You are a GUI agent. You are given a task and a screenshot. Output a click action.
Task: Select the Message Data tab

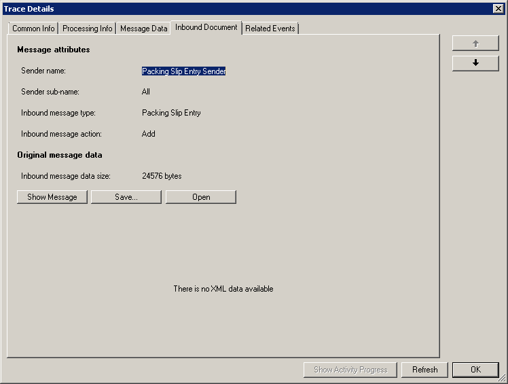point(143,29)
